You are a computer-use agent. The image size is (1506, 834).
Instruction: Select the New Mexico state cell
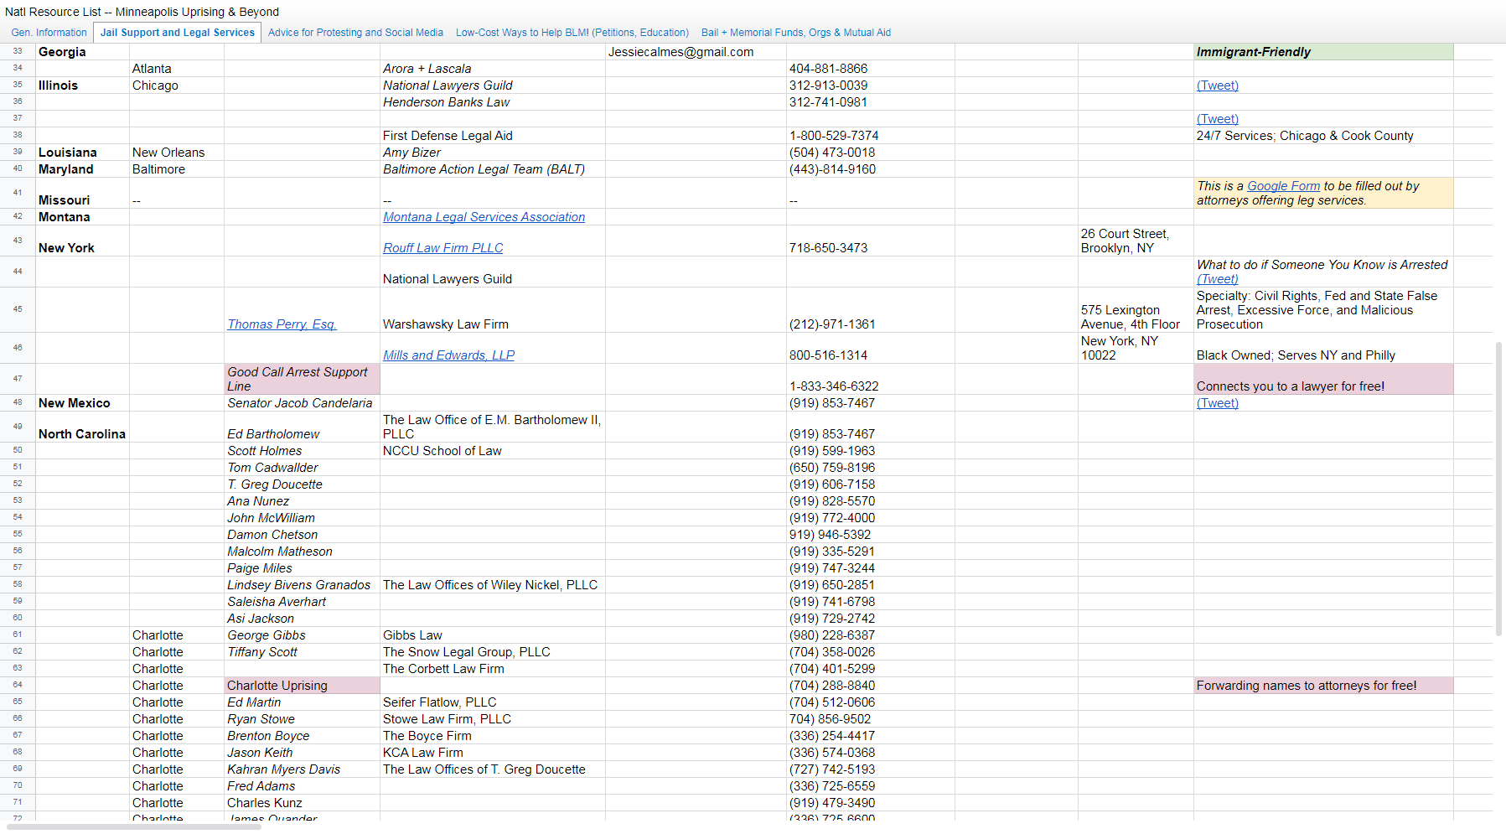pos(82,403)
